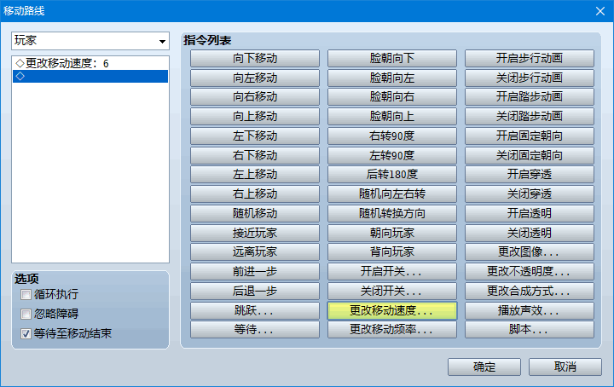614x387 pixels.
Task: Open the 开启开关... dialog
Action: coord(392,272)
